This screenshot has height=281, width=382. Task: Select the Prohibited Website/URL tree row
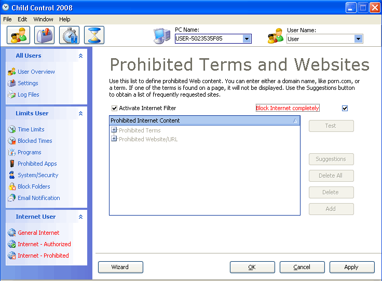(x=148, y=139)
